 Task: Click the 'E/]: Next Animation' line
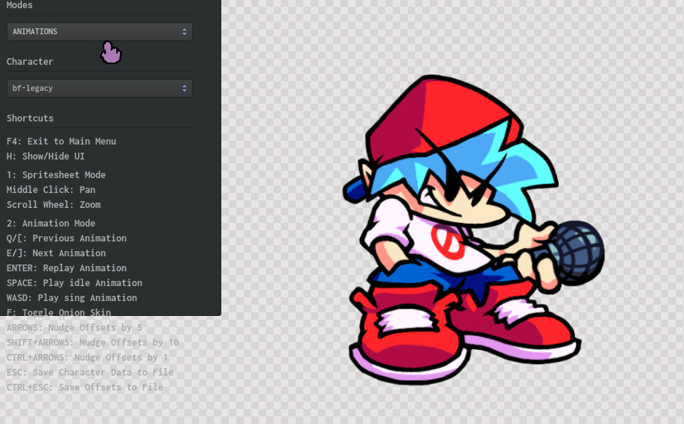[56, 253]
